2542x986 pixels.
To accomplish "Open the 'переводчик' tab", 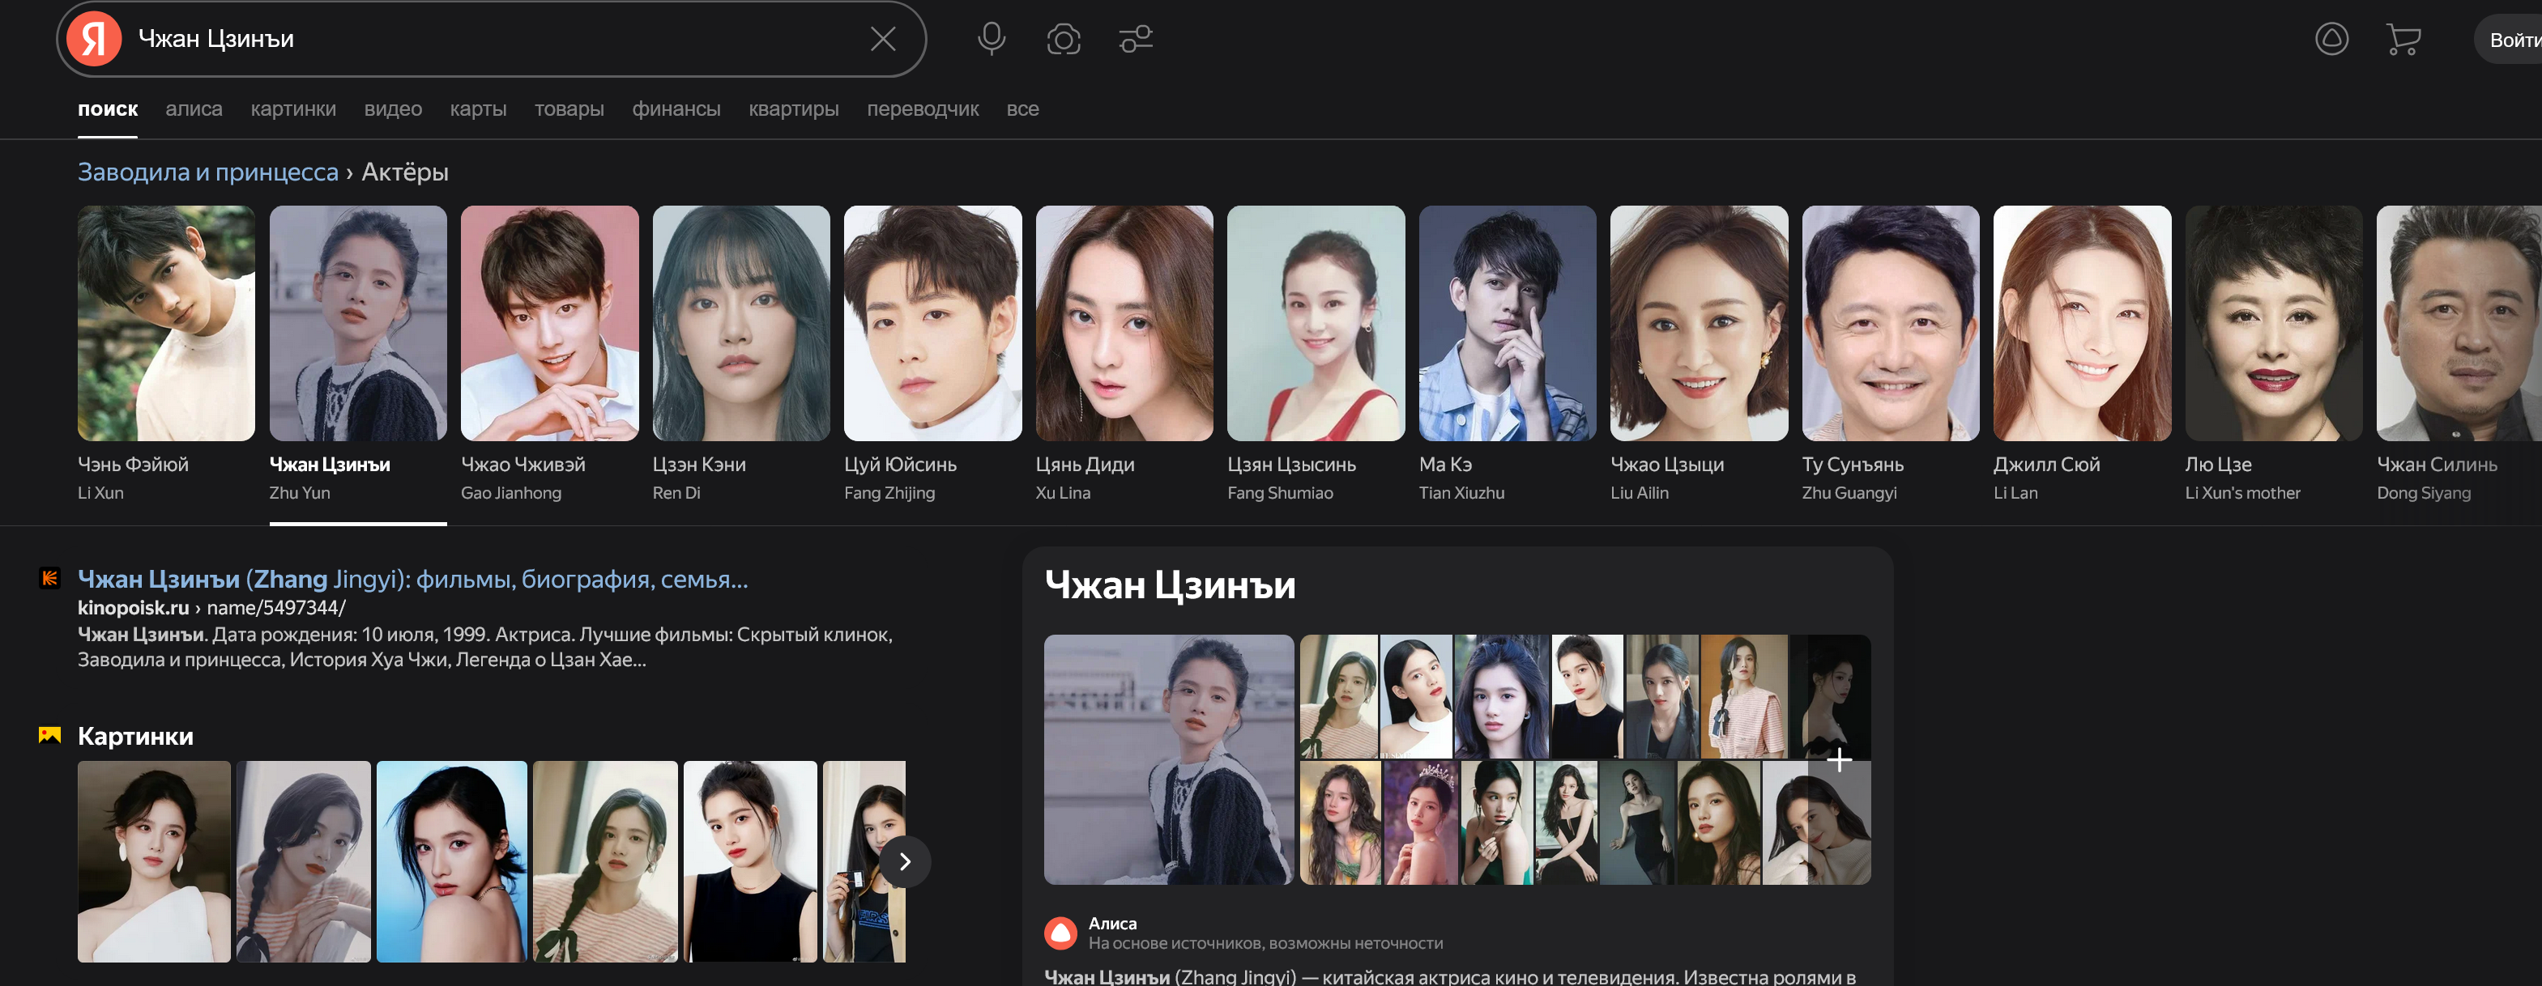I will click(x=922, y=109).
